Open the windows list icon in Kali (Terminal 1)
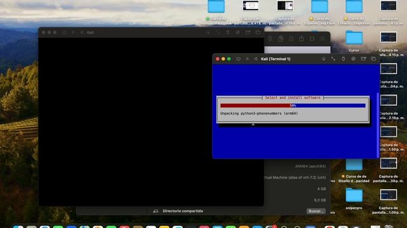 pos(373,59)
